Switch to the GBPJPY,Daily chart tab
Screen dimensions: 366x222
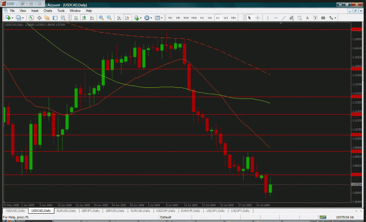tap(91, 211)
